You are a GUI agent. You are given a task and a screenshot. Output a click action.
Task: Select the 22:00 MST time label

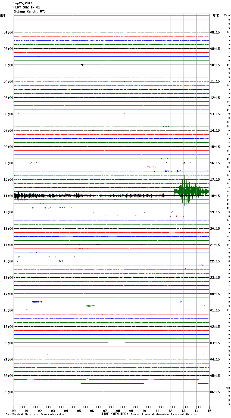[x=8, y=376]
